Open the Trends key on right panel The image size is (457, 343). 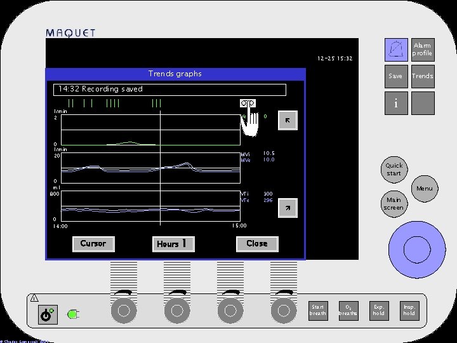(423, 76)
